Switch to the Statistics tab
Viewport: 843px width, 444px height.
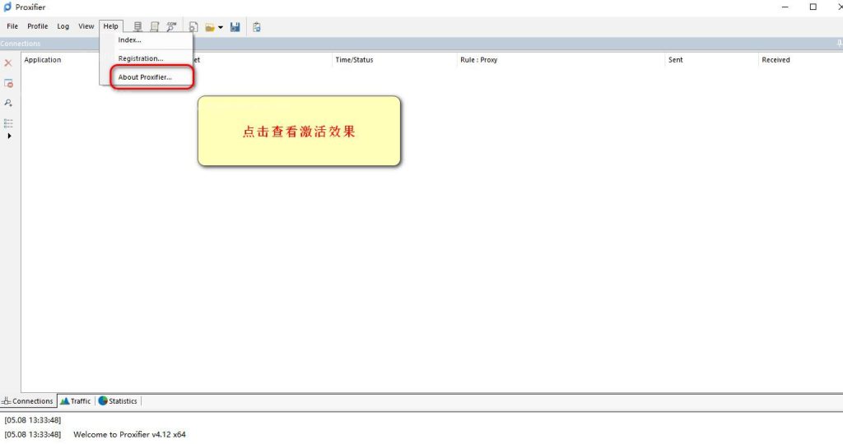pyautogui.click(x=119, y=401)
